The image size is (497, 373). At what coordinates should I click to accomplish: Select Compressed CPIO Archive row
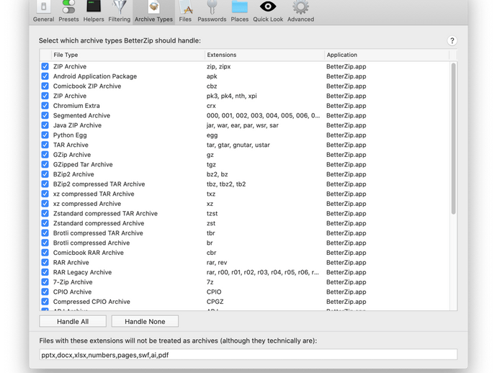244,302
